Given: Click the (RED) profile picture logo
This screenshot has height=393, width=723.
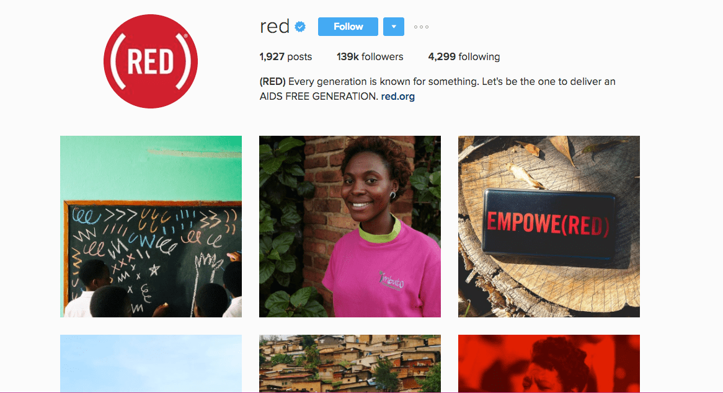Looking at the screenshot, I should coord(151,61).
